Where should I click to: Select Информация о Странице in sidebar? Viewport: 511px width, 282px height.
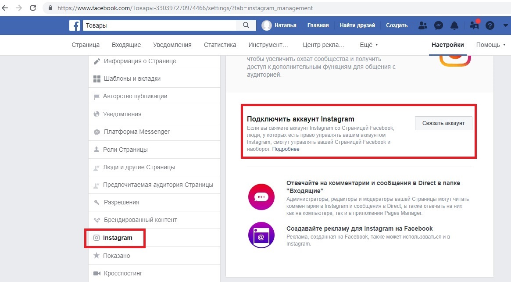(154, 61)
